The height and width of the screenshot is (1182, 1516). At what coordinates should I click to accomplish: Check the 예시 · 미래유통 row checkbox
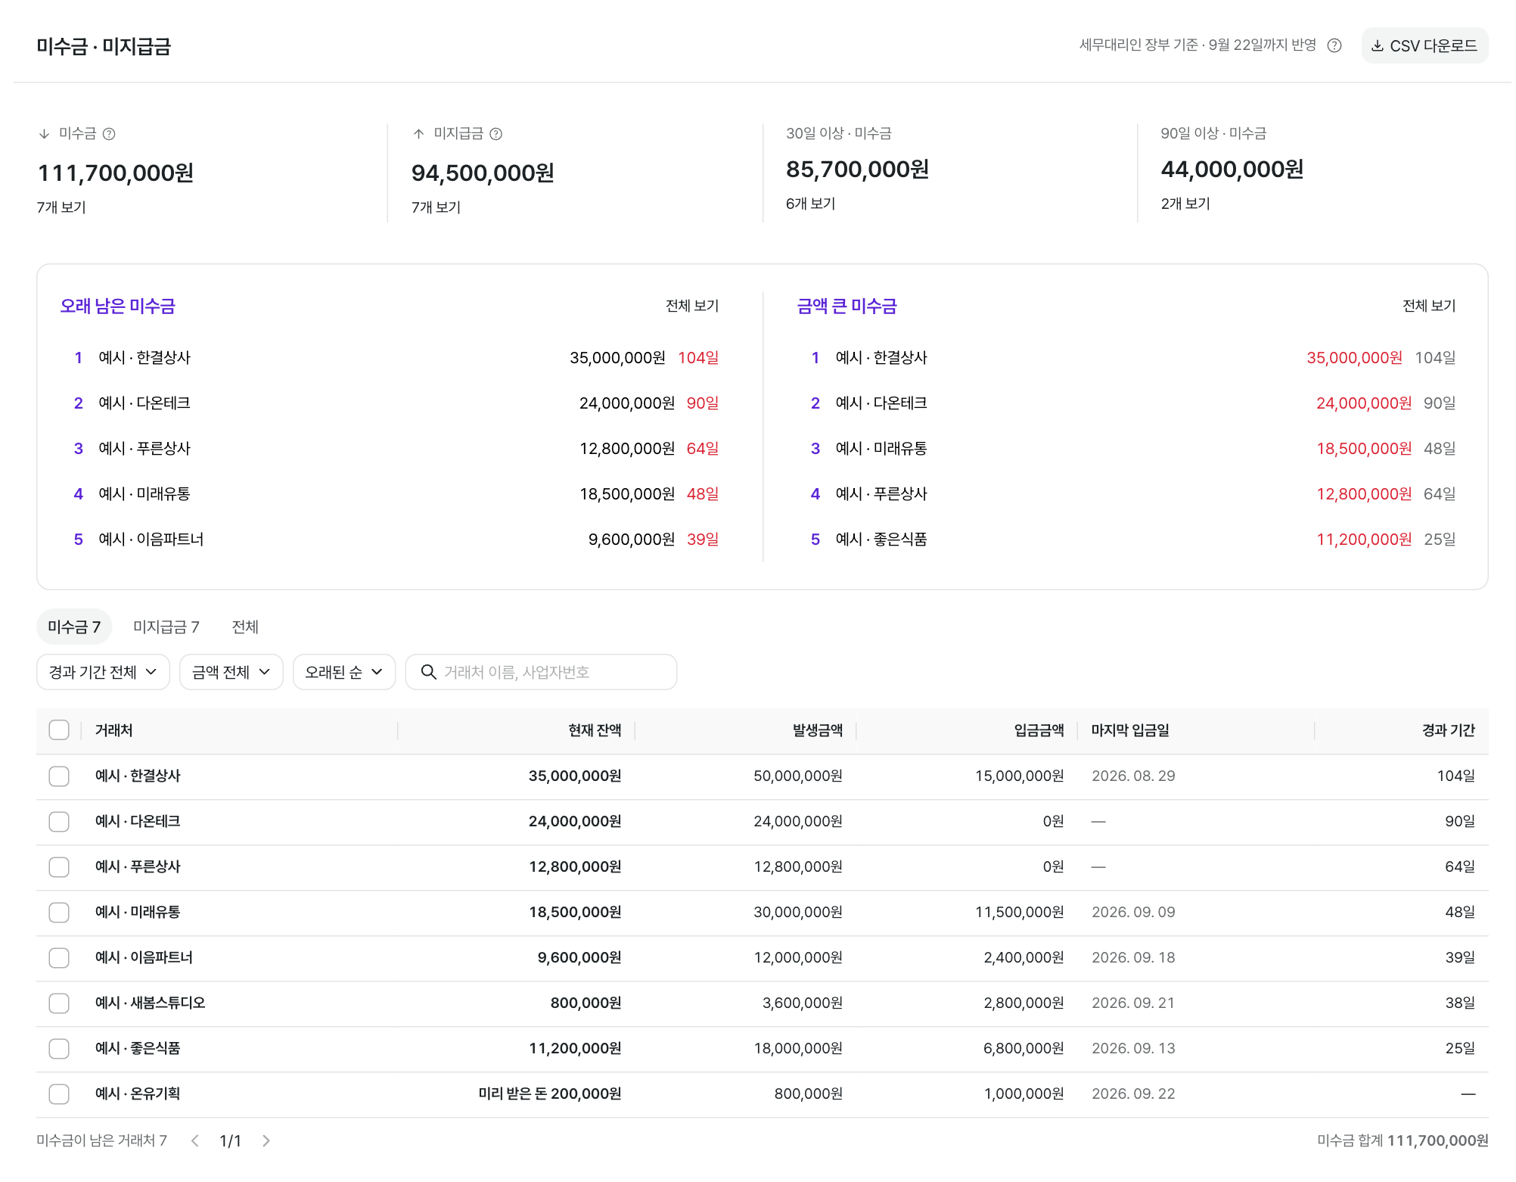[59, 913]
